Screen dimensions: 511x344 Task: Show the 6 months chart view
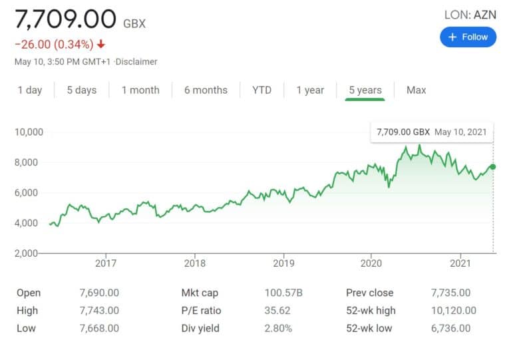click(x=206, y=90)
